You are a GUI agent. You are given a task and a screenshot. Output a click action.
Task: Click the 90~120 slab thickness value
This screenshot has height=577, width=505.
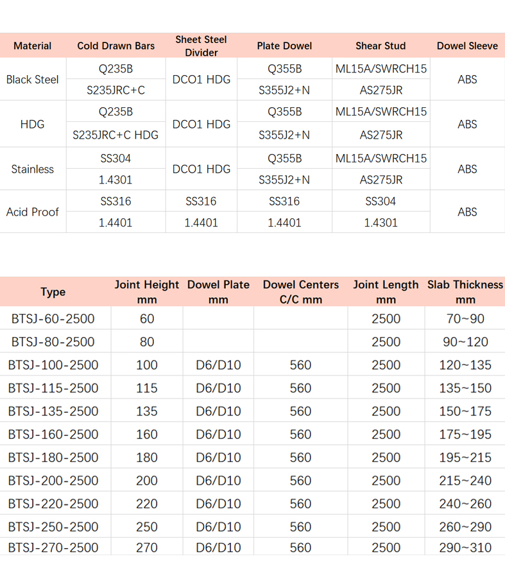465,342
